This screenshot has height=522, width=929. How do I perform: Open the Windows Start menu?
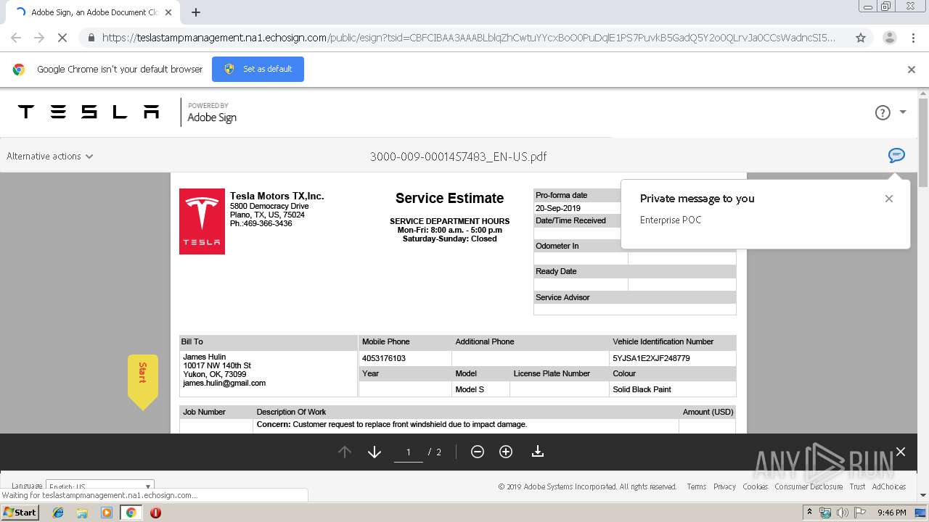[20, 513]
